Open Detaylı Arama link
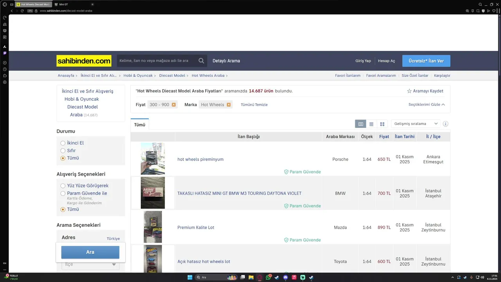The width and height of the screenshot is (501, 282). (x=226, y=61)
